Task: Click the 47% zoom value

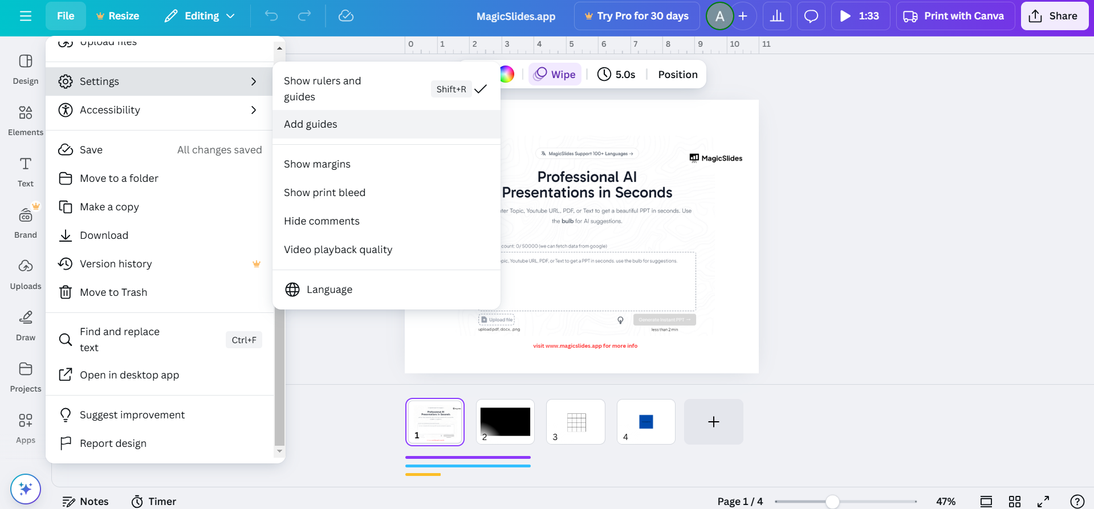Action: 946,502
